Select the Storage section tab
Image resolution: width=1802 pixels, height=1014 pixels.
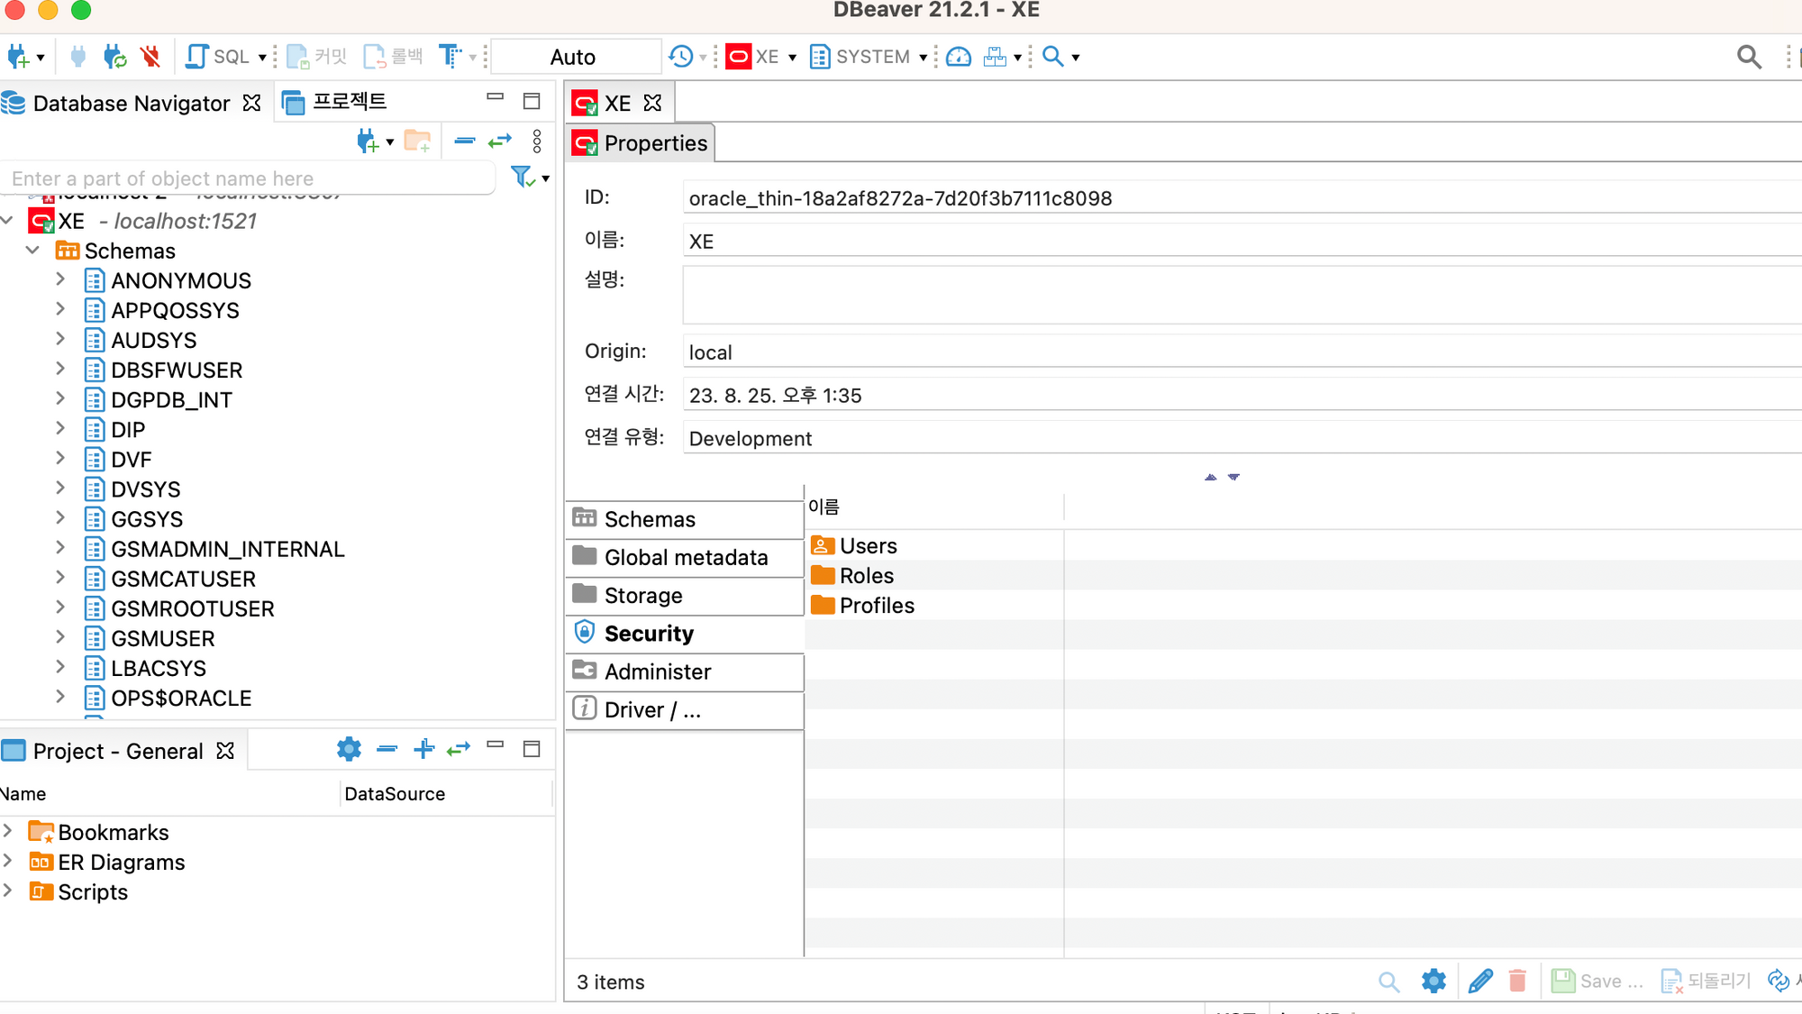coord(643,596)
